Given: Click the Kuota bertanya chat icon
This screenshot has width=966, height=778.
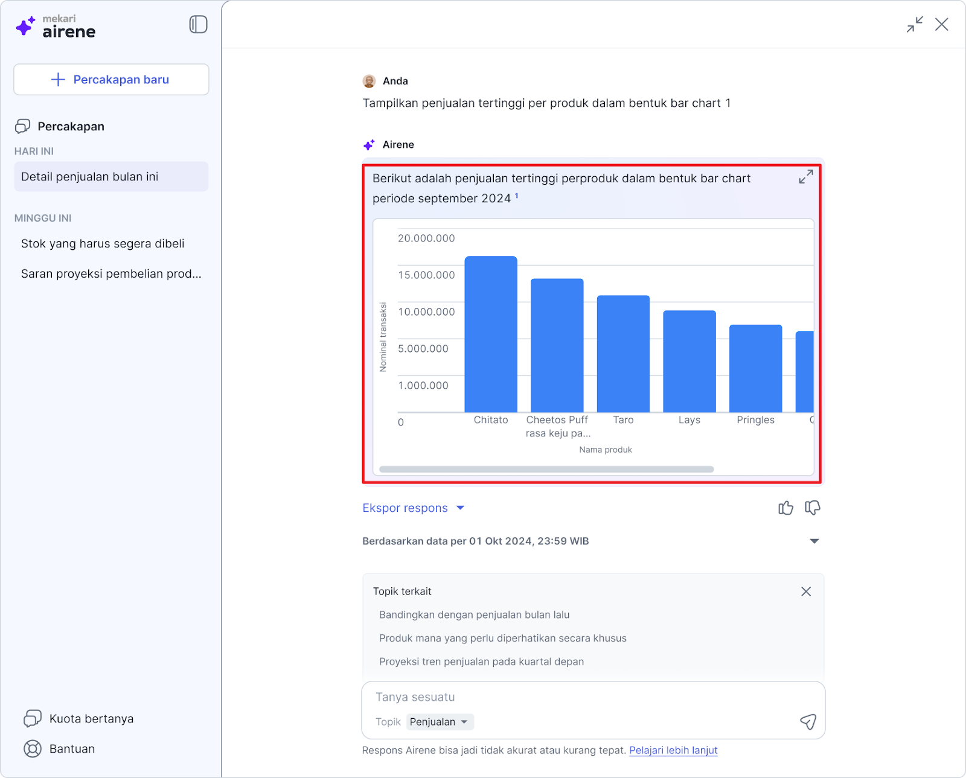Looking at the screenshot, I should pyautogui.click(x=33, y=718).
